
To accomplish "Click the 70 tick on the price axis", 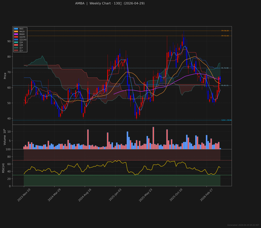I will (9, 72).
